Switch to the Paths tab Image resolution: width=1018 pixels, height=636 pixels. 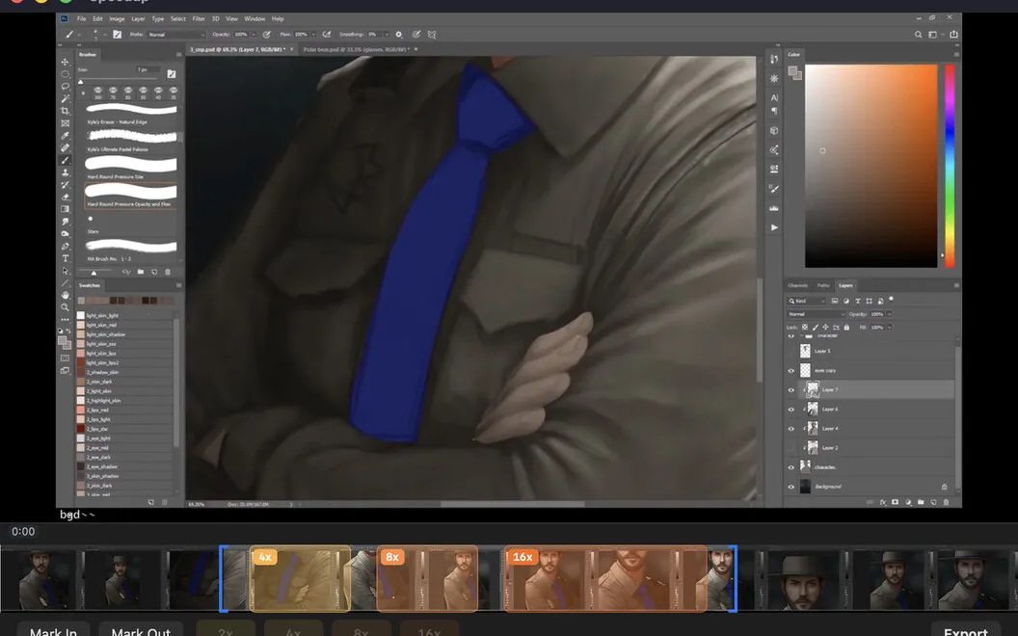tap(823, 285)
